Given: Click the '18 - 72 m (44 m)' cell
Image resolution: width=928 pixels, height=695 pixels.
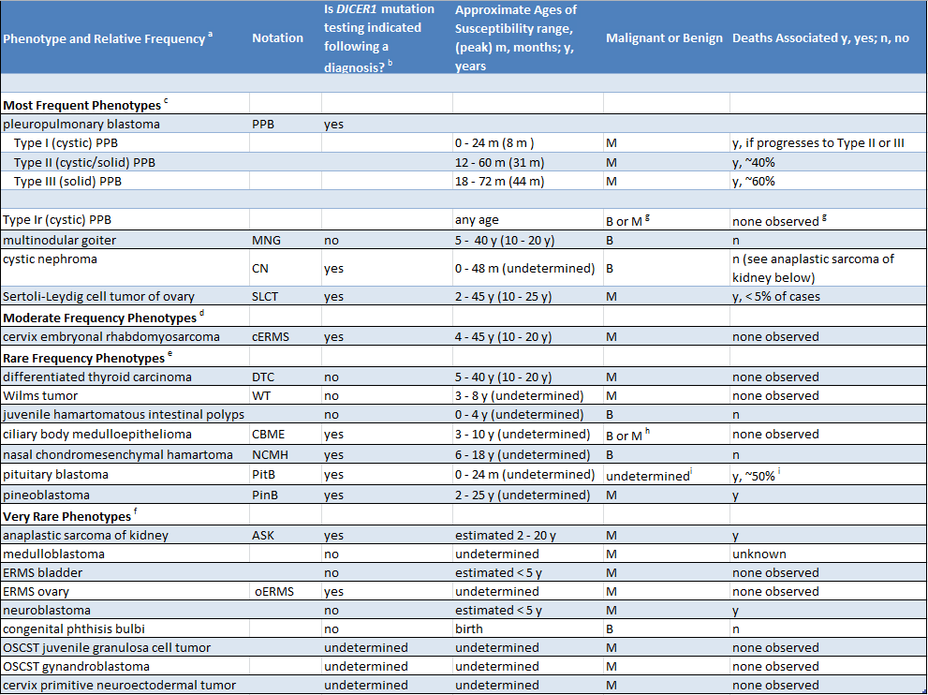Looking at the screenshot, I should coord(508,181).
